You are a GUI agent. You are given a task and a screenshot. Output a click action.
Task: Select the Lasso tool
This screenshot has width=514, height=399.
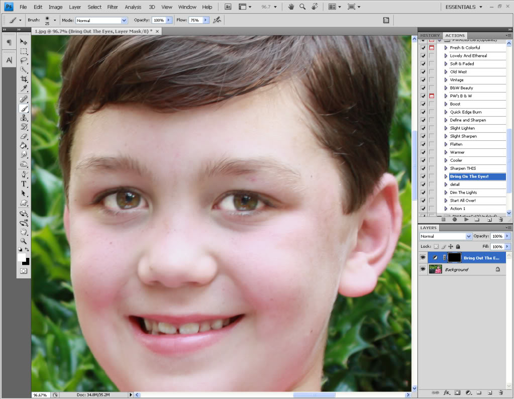[24, 60]
